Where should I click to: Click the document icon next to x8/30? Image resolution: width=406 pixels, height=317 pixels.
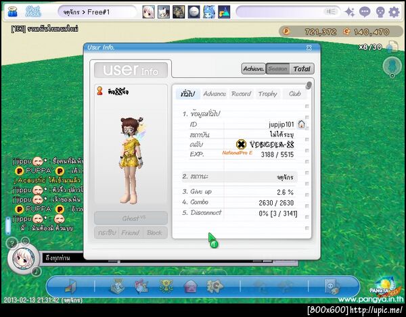tap(392, 47)
